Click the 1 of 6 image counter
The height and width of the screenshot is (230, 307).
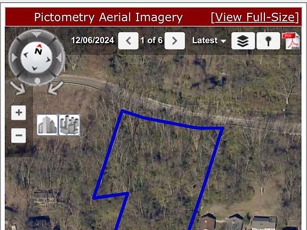click(151, 40)
